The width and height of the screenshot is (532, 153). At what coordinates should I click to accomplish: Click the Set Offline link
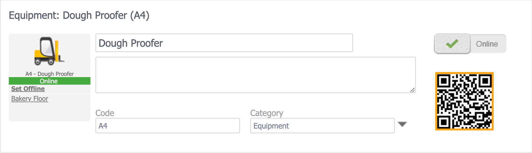coord(28,89)
